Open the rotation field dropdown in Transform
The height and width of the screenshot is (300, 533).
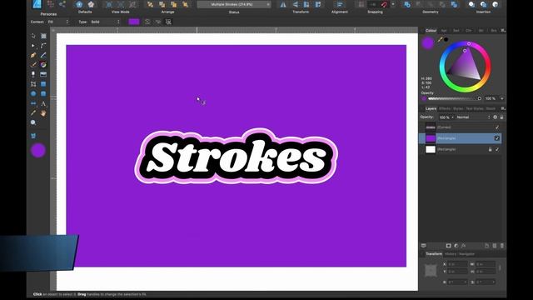pos(466,282)
